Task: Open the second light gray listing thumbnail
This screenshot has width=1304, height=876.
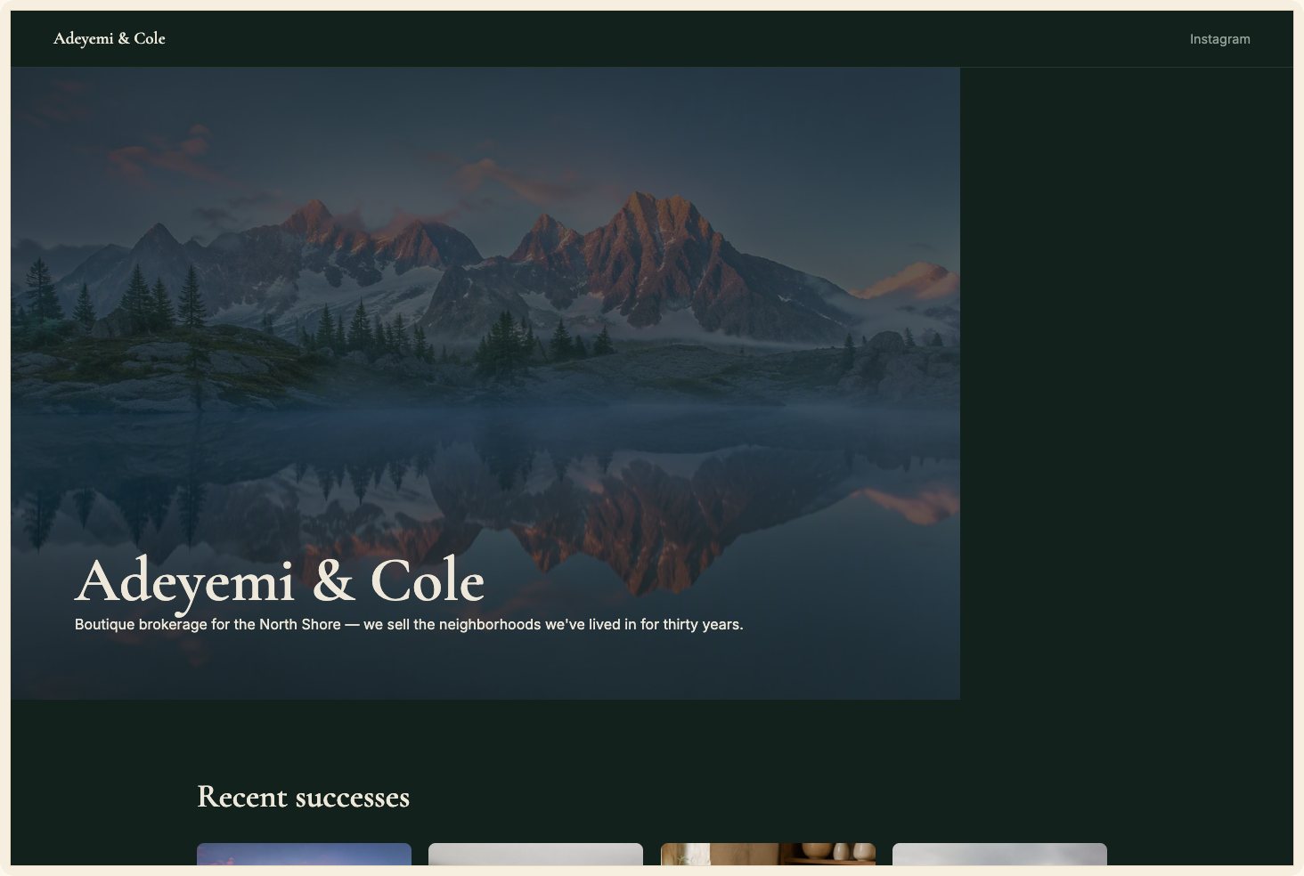Action: tap(535, 854)
